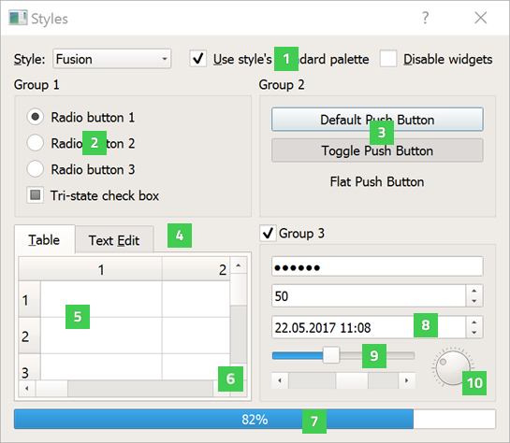Click the spin box down arrow for 50
The width and height of the screenshot is (510, 443).
click(x=474, y=301)
